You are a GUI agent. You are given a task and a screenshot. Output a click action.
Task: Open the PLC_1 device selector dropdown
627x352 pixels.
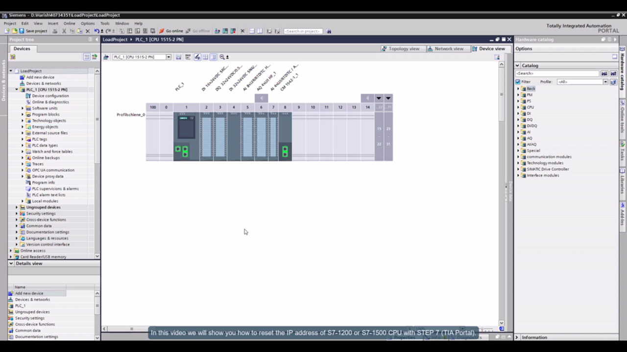pos(168,57)
